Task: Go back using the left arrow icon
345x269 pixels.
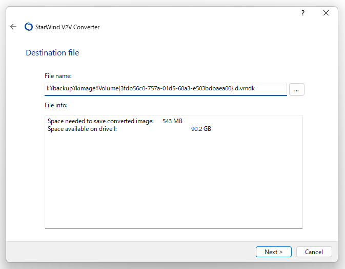Action: point(13,27)
